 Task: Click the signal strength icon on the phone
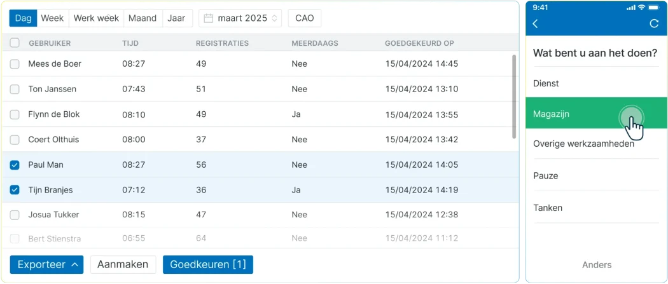[x=631, y=8]
